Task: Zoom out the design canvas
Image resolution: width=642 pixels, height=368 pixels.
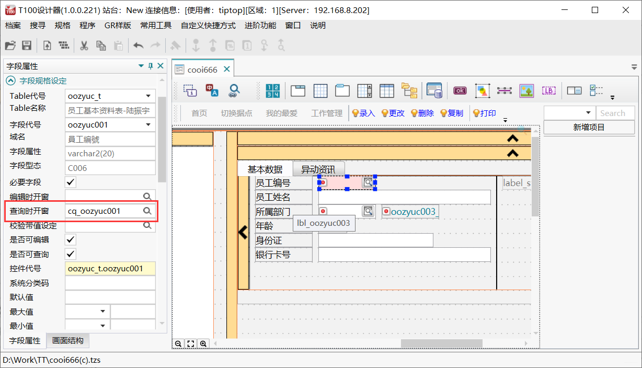Action: (178, 343)
